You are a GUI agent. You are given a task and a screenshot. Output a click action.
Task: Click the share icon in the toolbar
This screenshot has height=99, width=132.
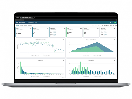pyautogui.click(x=104, y=25)
